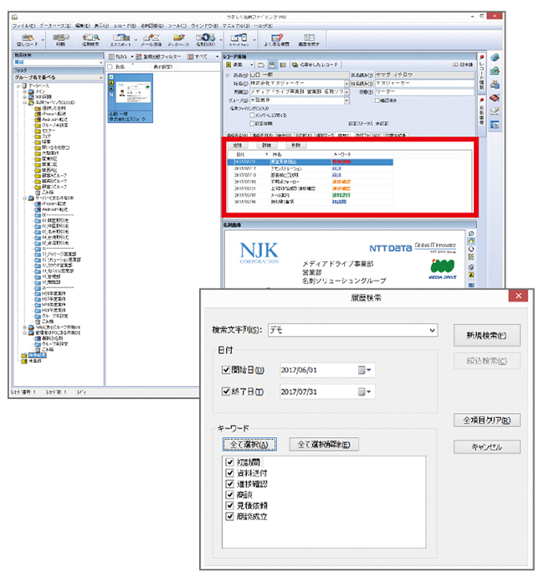Uncheck the 商談 keyword checkbox

(230, 494)
